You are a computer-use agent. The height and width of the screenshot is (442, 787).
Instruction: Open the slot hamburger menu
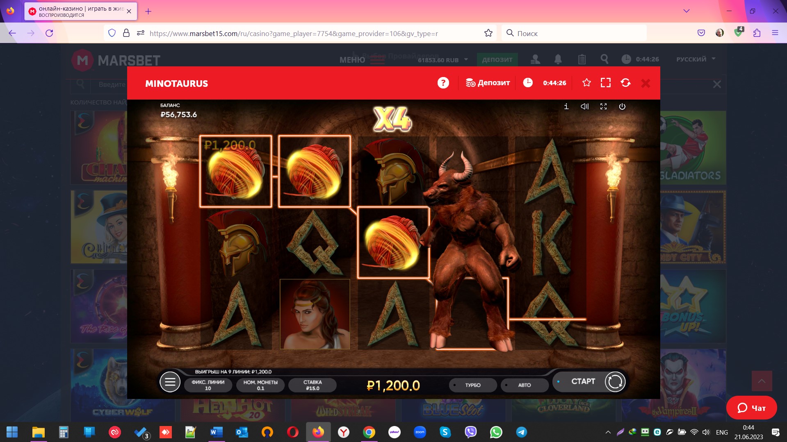[170, 382]
